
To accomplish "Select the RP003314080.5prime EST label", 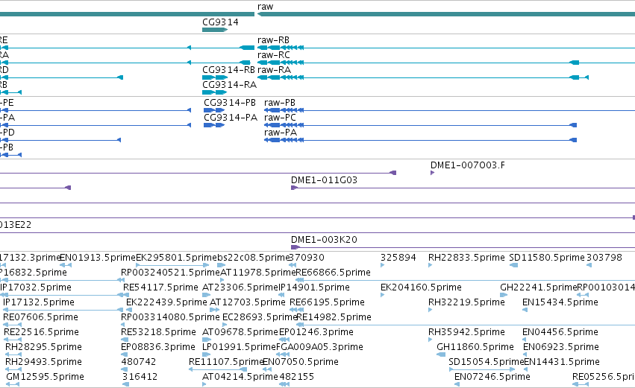I will coord(170,317).
